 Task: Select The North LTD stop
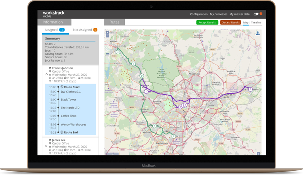pos(70,108)
